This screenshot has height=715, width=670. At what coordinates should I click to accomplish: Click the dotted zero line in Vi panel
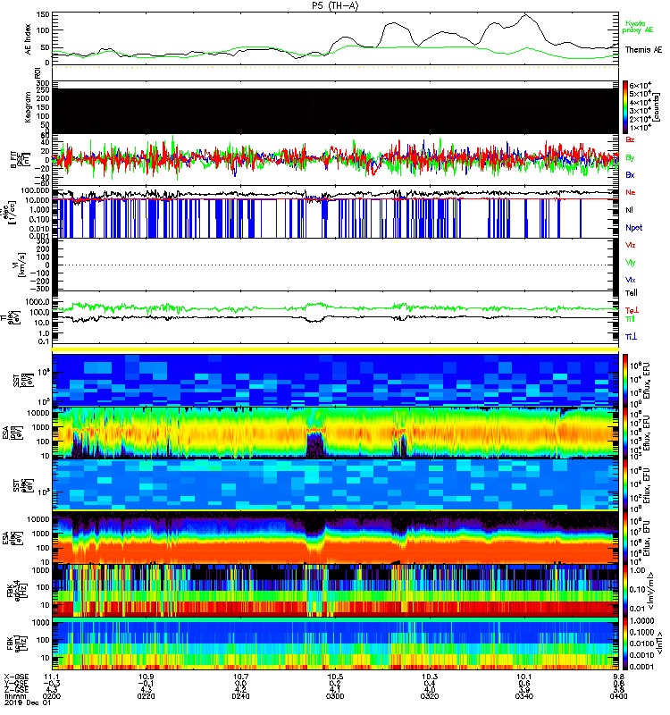[x=335, y=265]
